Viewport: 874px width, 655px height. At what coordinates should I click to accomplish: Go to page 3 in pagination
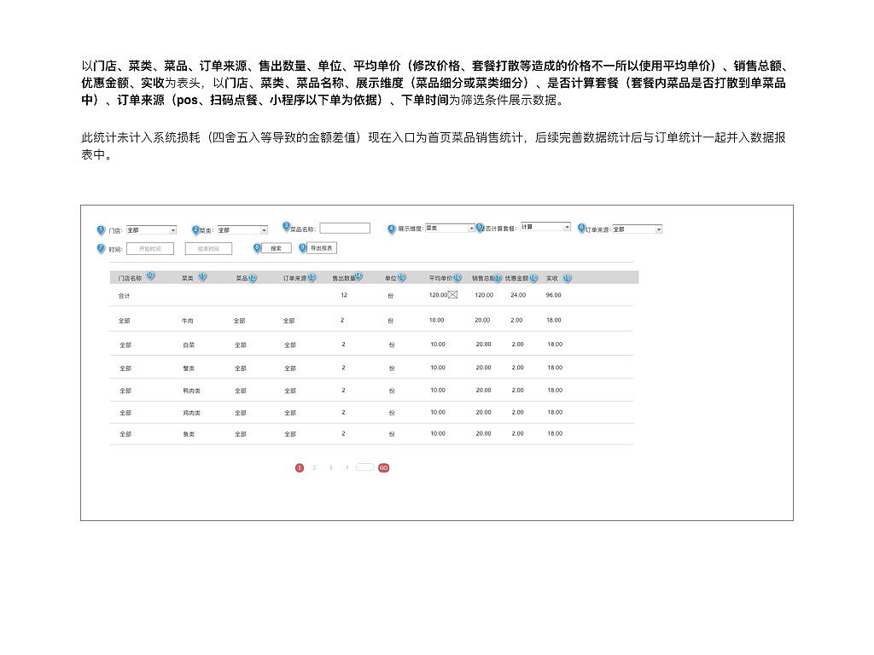330,468
